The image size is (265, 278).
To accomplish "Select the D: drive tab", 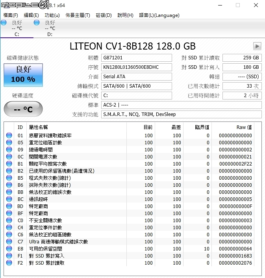I will click(50, 28).
